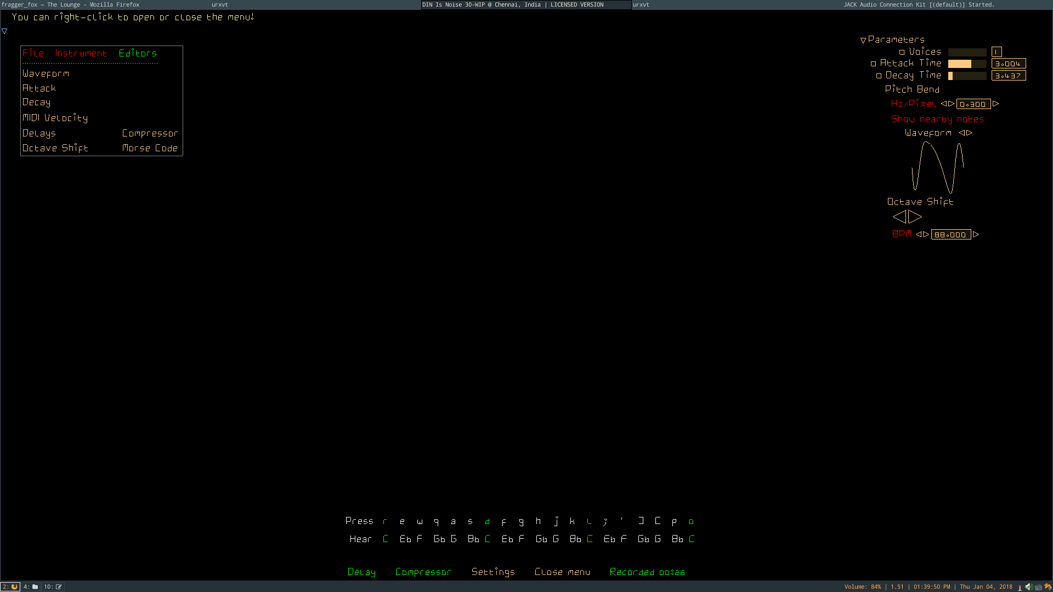Click the waveform curve preview
1053x592 pixels.
tap(937, 167)
